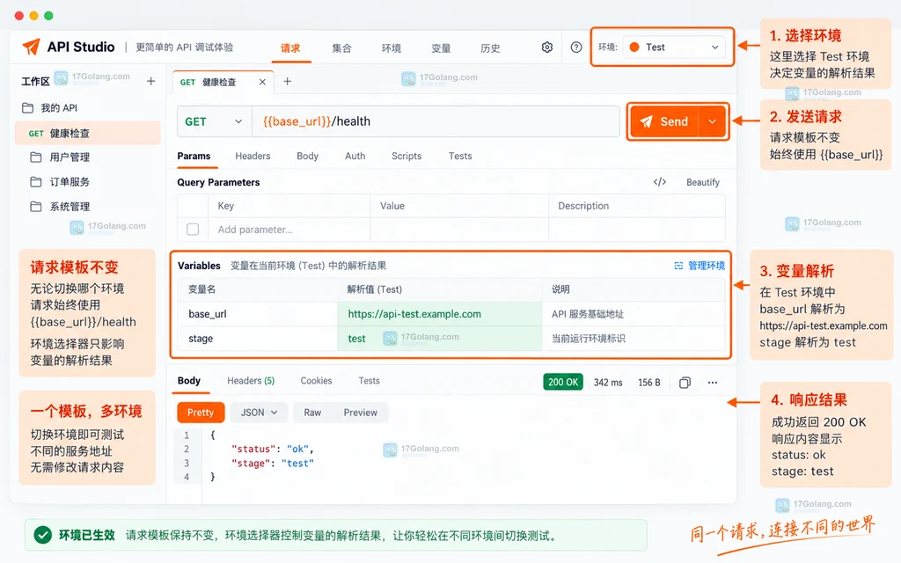The width and height of the screenshot is (901, 563).
Task: Open the JSON format dropdown
Action: [259, 413]
